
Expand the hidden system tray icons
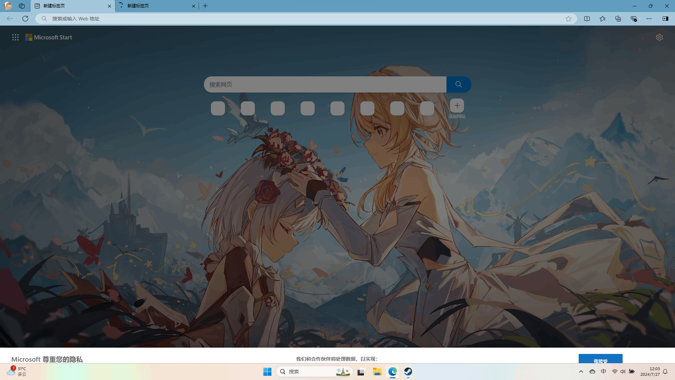point(581,372)
